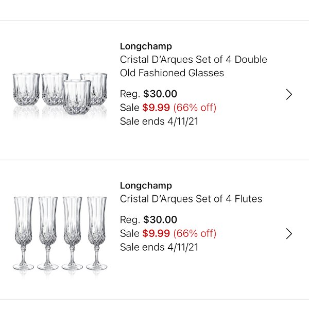
Task: Tap the $9.99 sale price for the Flutes
Action: pos(156,233)
